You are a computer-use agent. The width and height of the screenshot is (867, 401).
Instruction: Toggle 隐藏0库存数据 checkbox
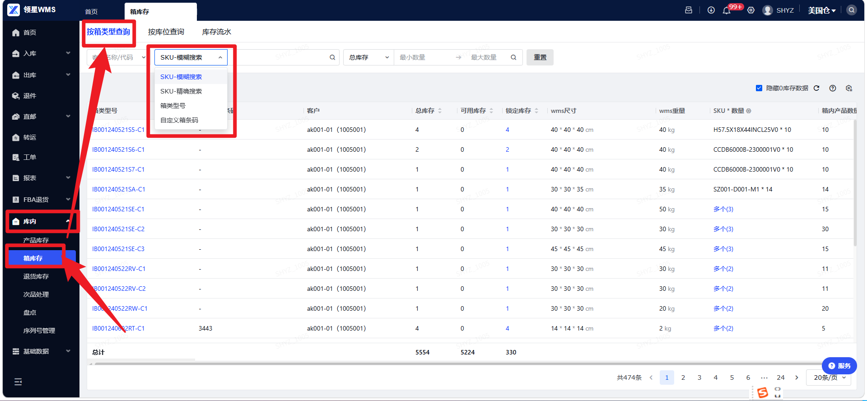click(759, 88)
